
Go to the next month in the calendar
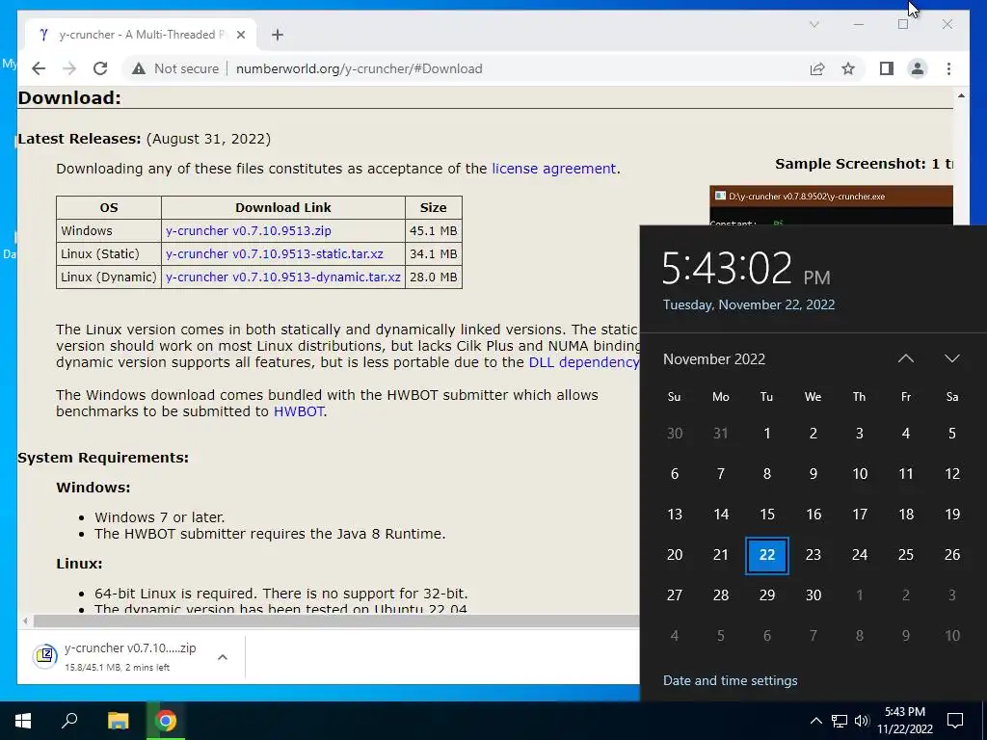point(951,358)
